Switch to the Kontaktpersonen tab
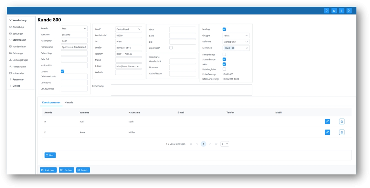The height and width of the screenshot is (188, 370). [51, 103]
